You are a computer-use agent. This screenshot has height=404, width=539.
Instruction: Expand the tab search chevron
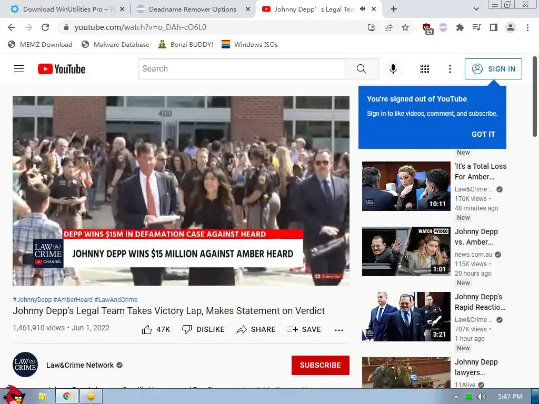(x=476, y=9)
